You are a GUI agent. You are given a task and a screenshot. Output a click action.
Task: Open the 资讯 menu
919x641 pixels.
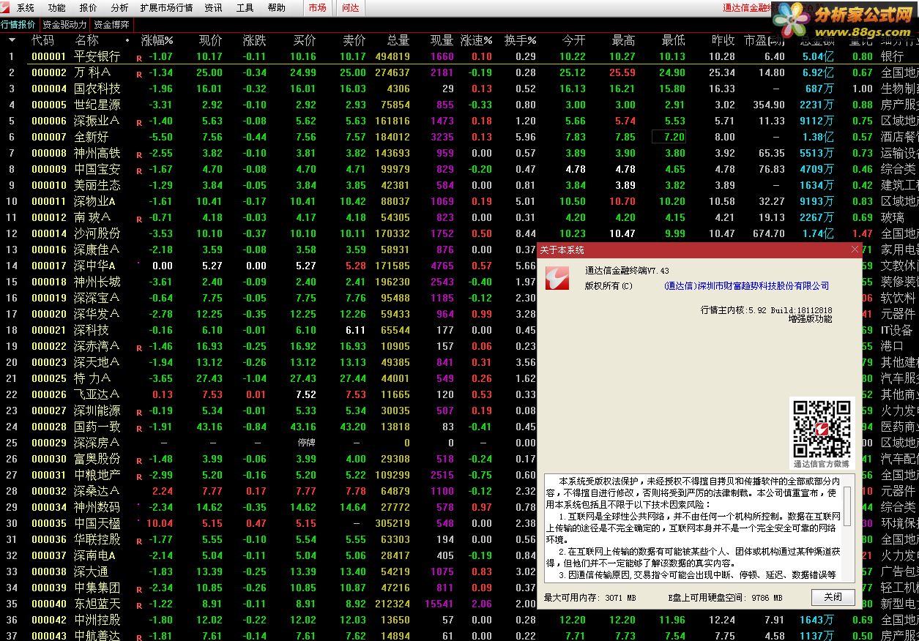[x=213, y=8]
